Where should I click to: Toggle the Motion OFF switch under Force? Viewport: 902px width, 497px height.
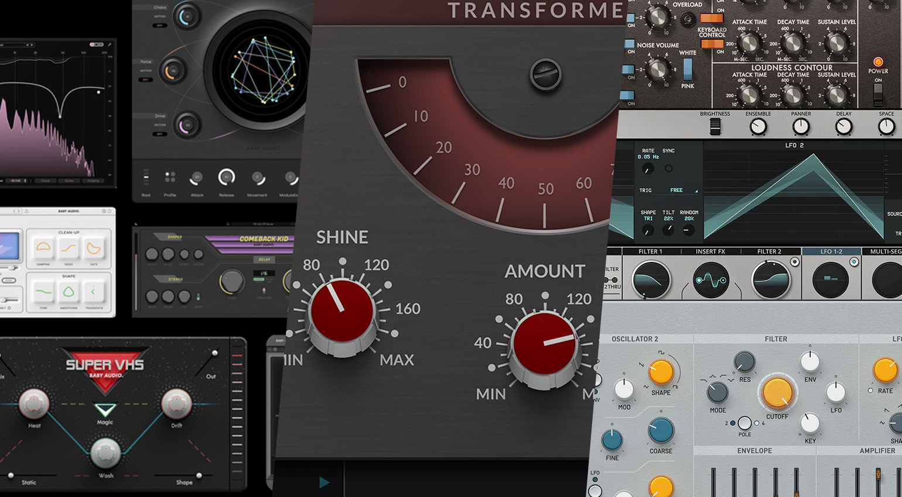(146, 80)
